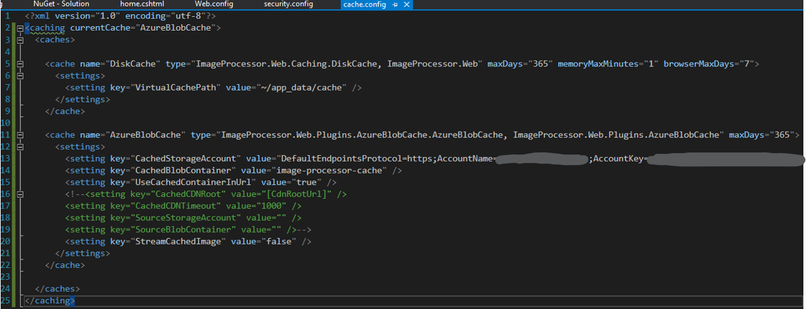Collapse the DiskCache cache element fold marker
Image resolution: width=806 pixels, height=309 pixels.
[20, 64]
